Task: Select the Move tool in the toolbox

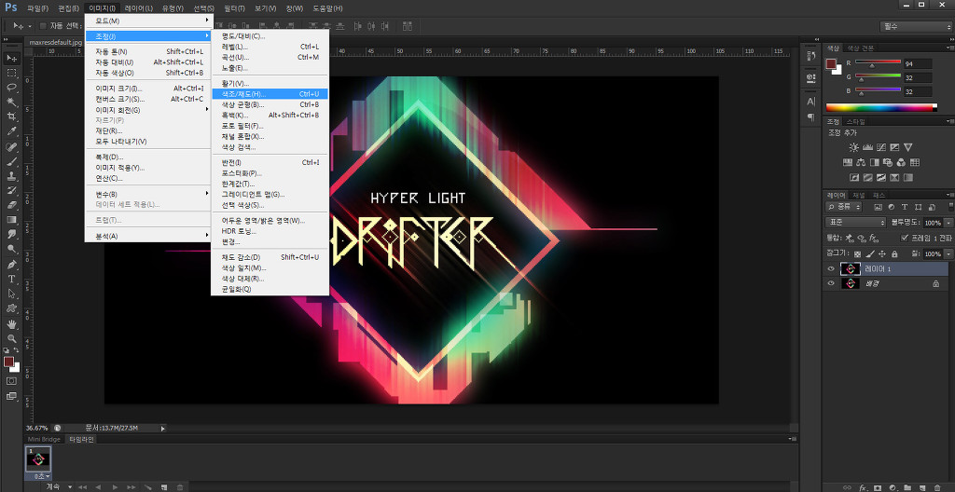Action: coord(12,59)
